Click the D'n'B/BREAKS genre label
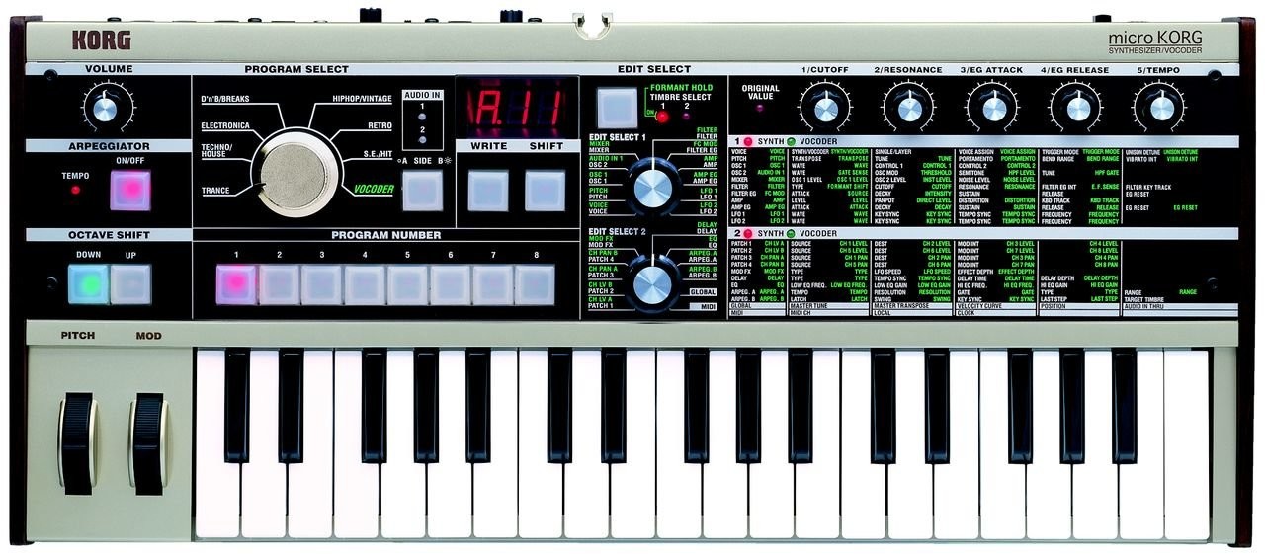This screenshot has height=554, width=1265. (226, 101)
